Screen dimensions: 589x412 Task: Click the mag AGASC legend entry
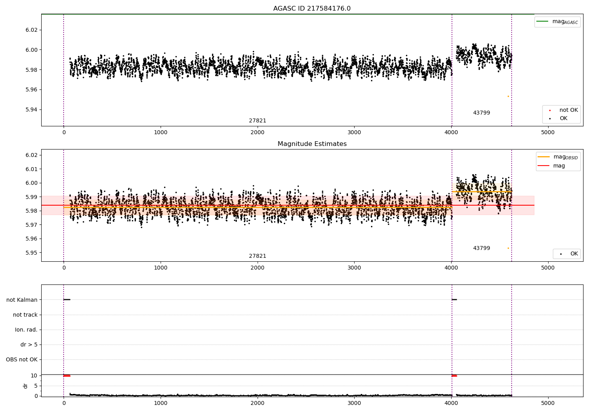coord(557,22)
